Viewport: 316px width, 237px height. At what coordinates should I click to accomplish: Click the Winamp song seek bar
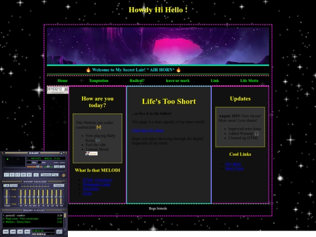click(35, 170)
